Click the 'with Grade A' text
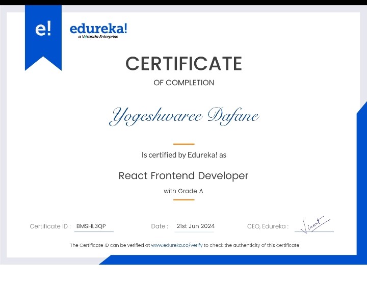The image size is (367, 284). point(183,191)
